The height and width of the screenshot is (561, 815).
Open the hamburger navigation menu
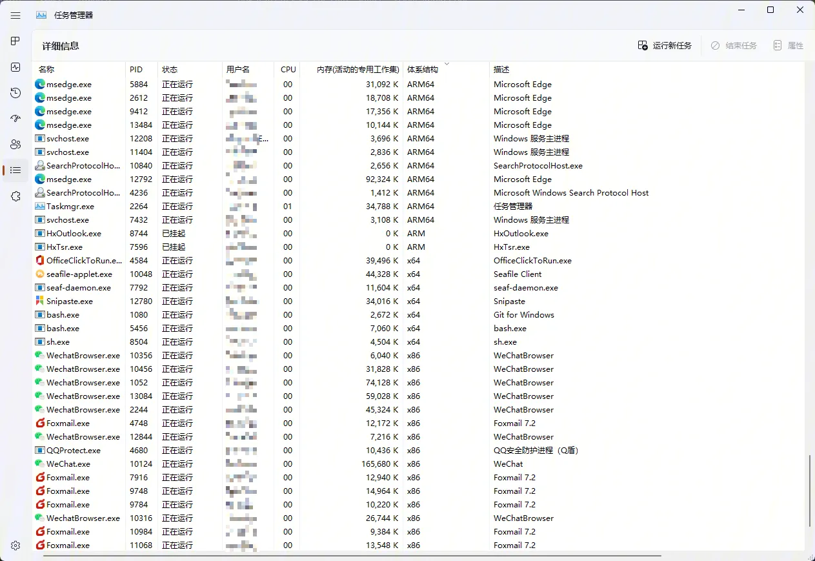pyautogui.click(x=15, y=15)
